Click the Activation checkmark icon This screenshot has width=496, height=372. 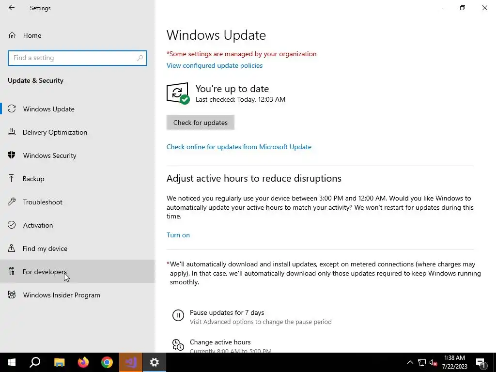coord(12,225)
